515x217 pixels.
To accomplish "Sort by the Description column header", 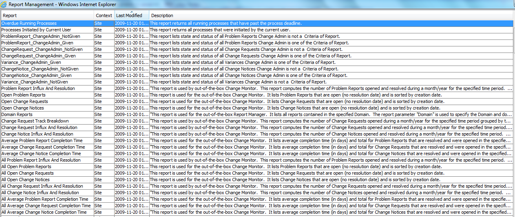I will tap(332, 15).
